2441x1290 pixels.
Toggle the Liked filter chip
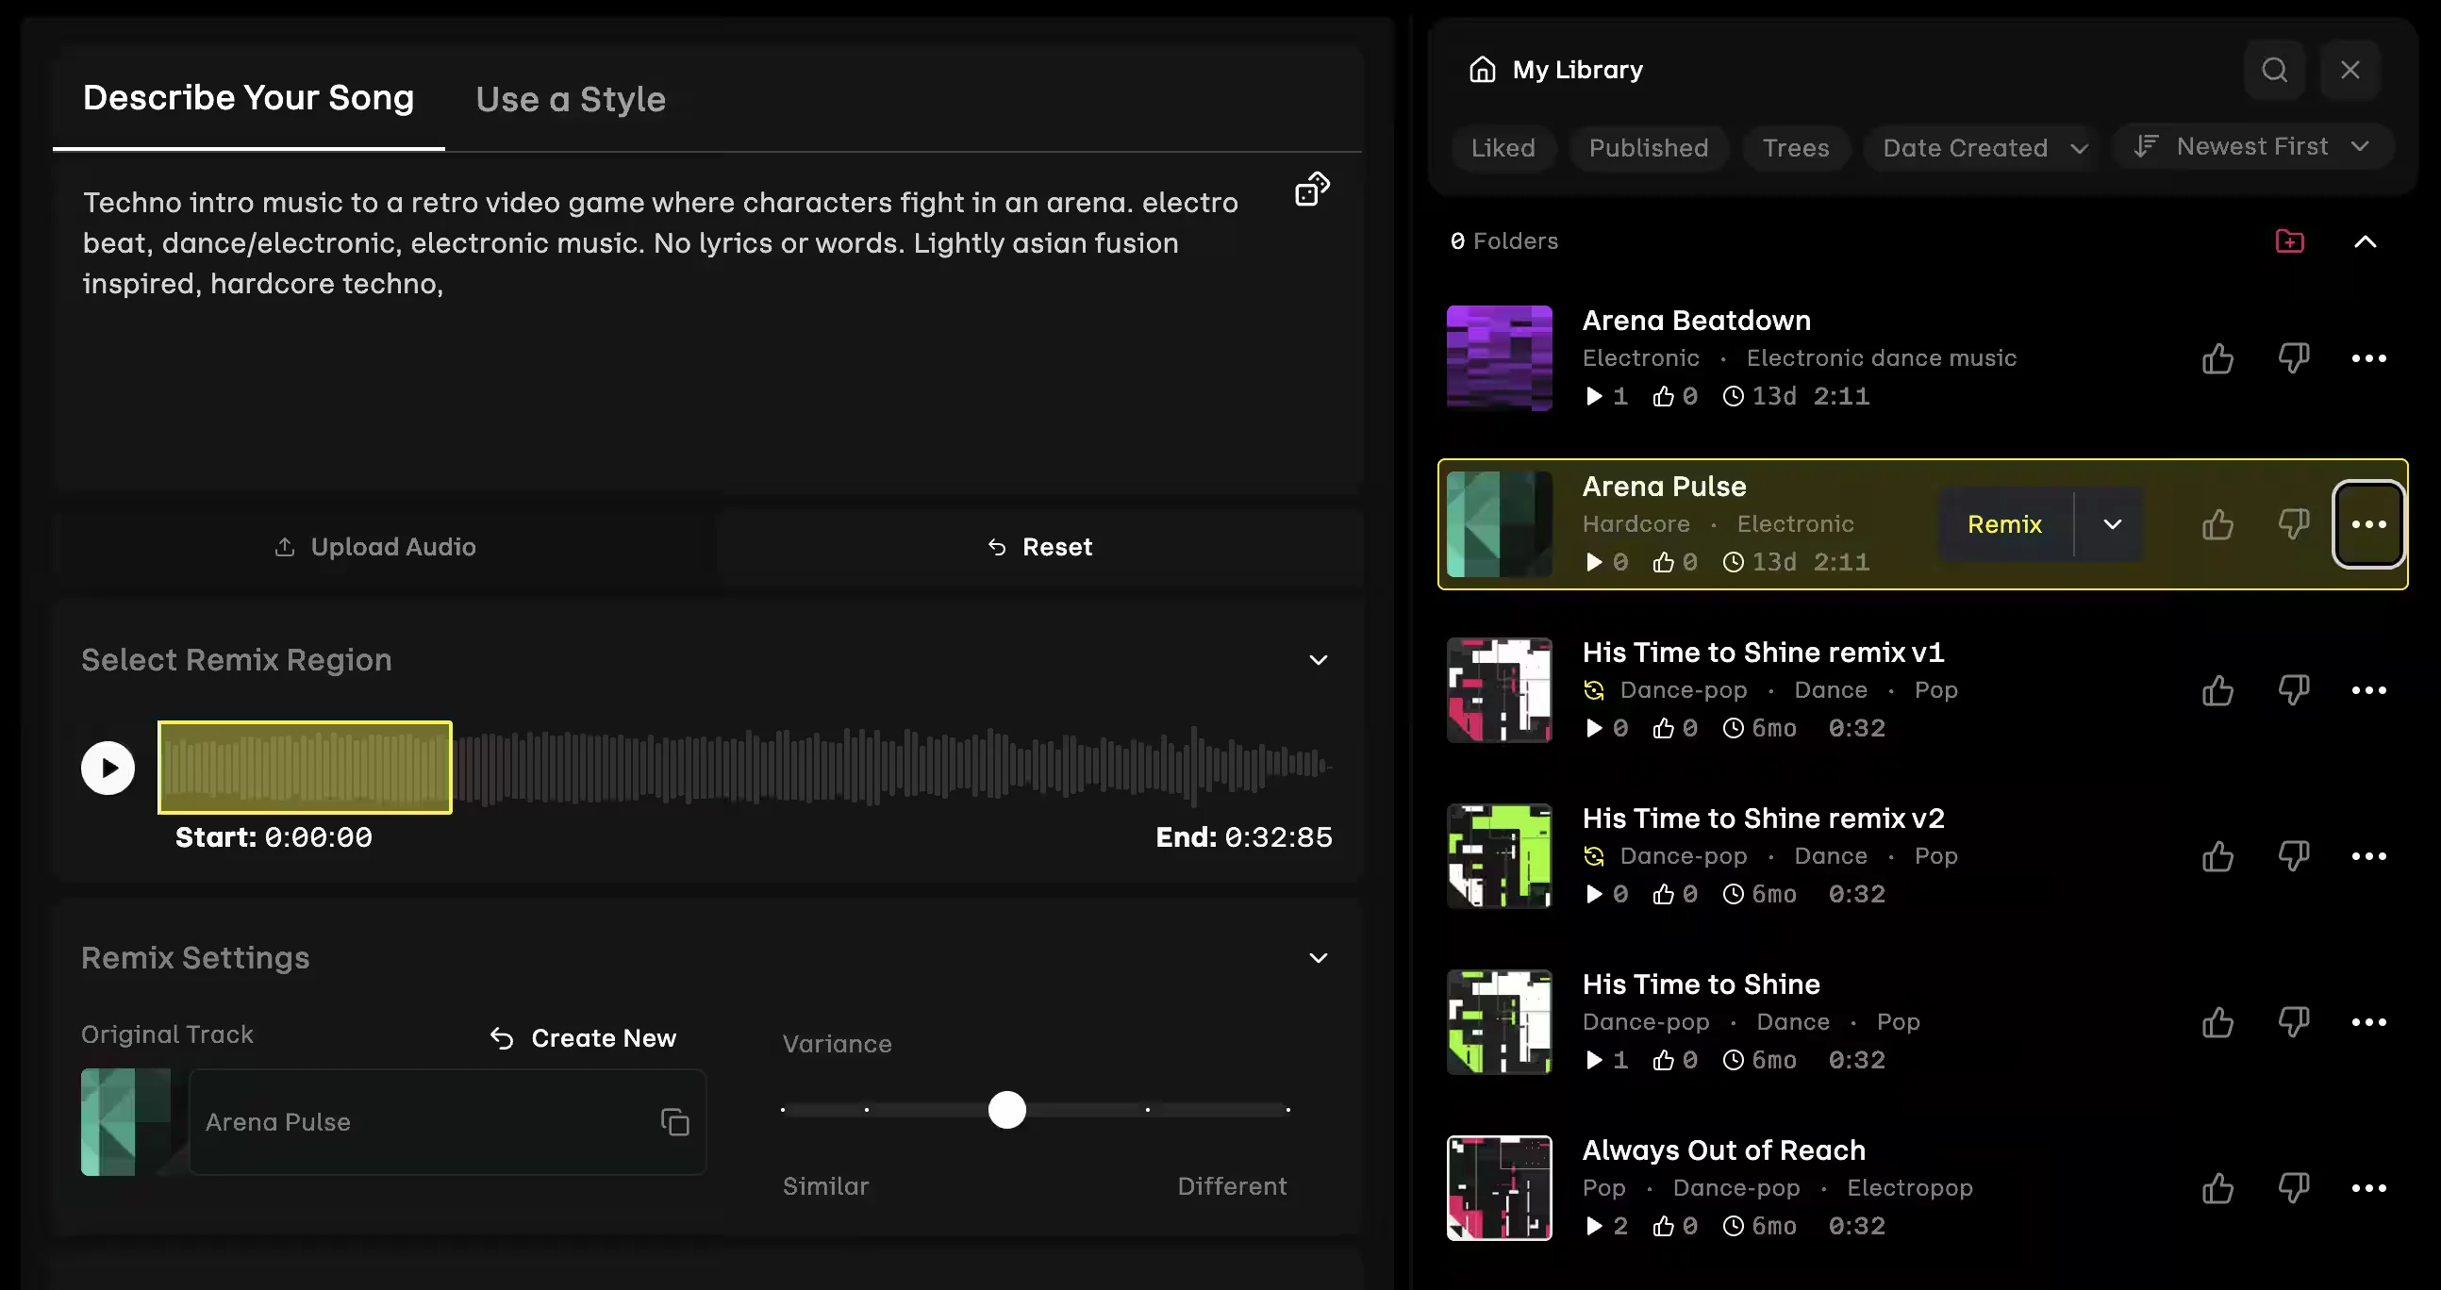1503,149
